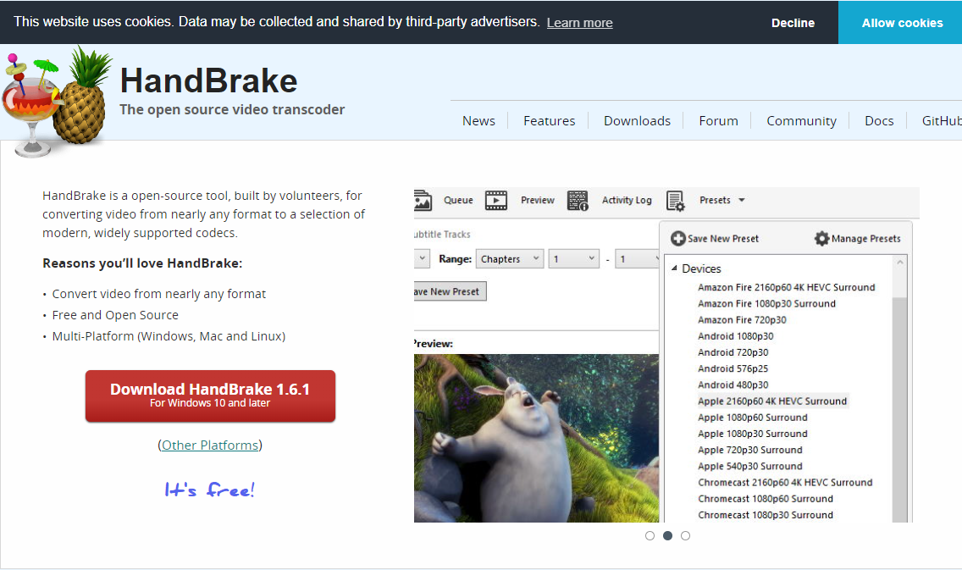Select Apple 540p30 Surround preset
This screenshot has height=570, width=962.
(x=749, y=466)
